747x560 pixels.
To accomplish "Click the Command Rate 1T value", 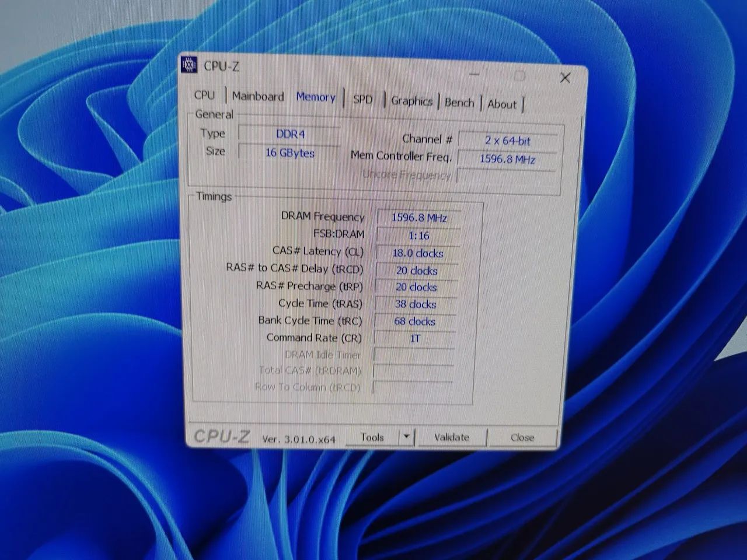I will (x=414, y=338).
